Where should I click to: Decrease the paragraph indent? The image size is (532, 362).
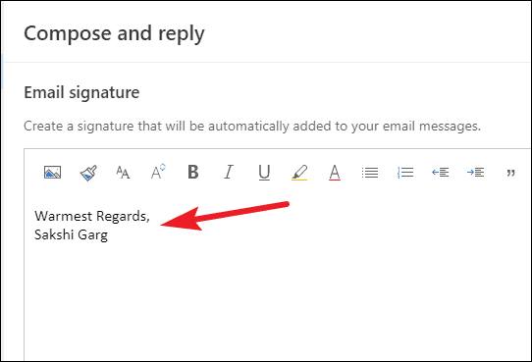(441, 173)
